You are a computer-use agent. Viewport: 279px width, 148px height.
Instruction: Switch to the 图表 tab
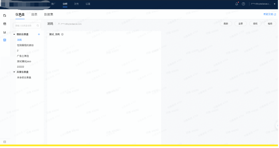coord(34,15)
